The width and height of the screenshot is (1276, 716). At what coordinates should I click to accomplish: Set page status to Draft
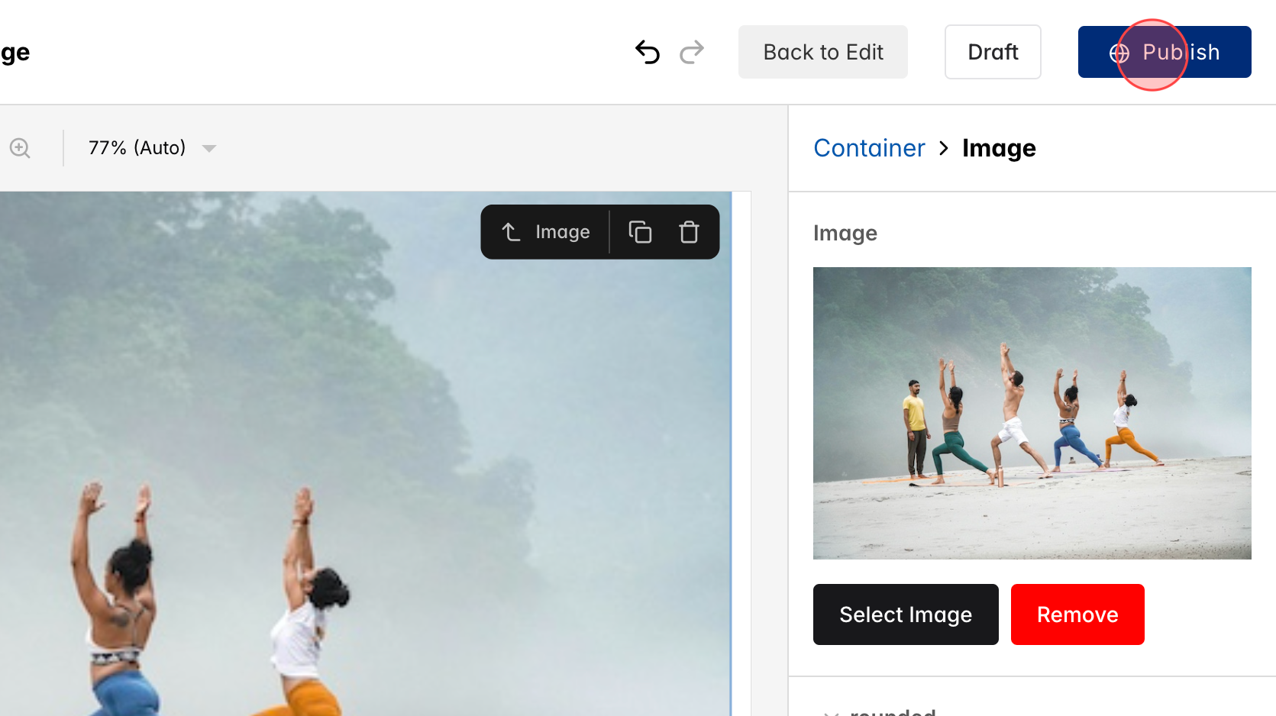[992, 52]
